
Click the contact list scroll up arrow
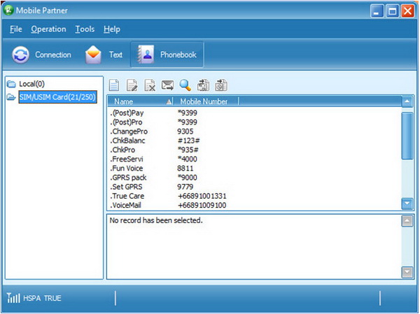[407, 101]
